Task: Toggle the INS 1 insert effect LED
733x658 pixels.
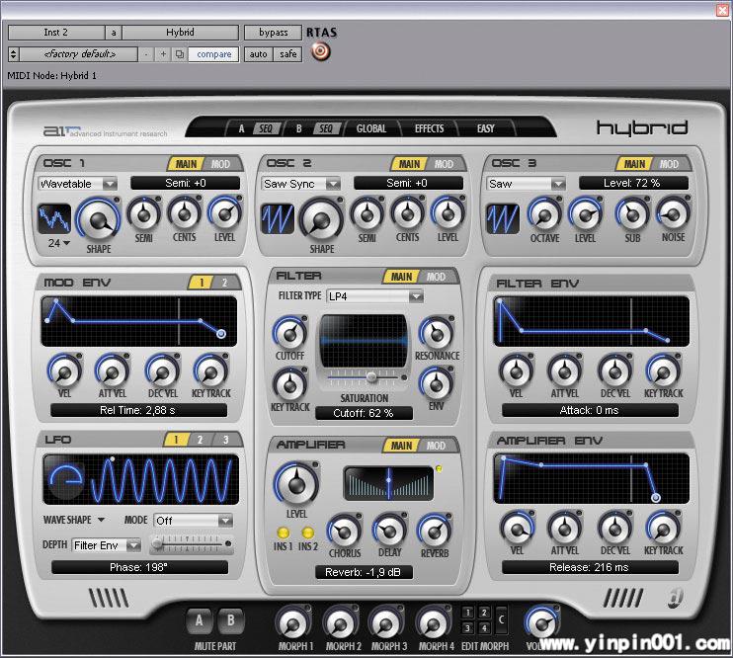Action: (x=282, y=534)
